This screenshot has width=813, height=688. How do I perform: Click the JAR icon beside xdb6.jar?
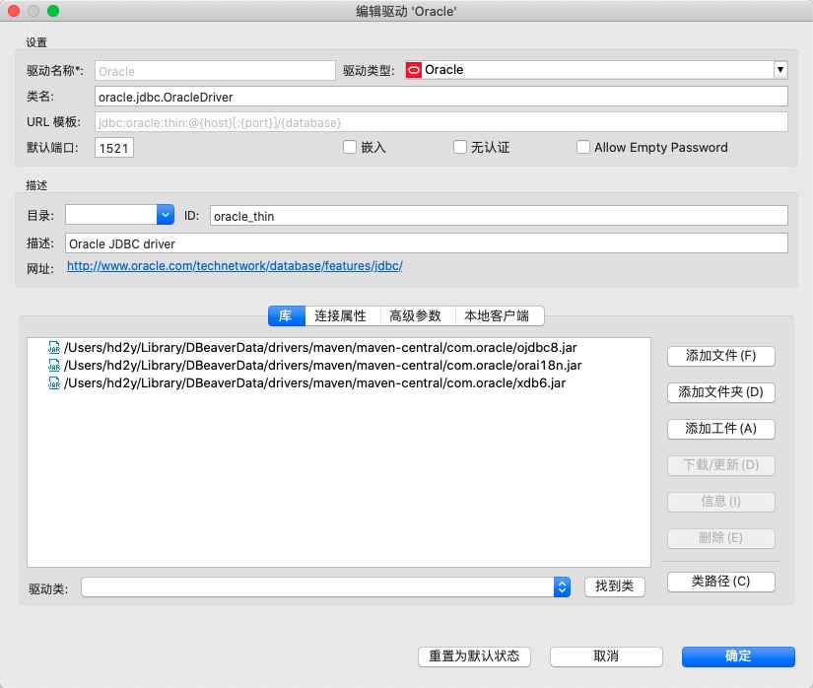click(54, 383)
